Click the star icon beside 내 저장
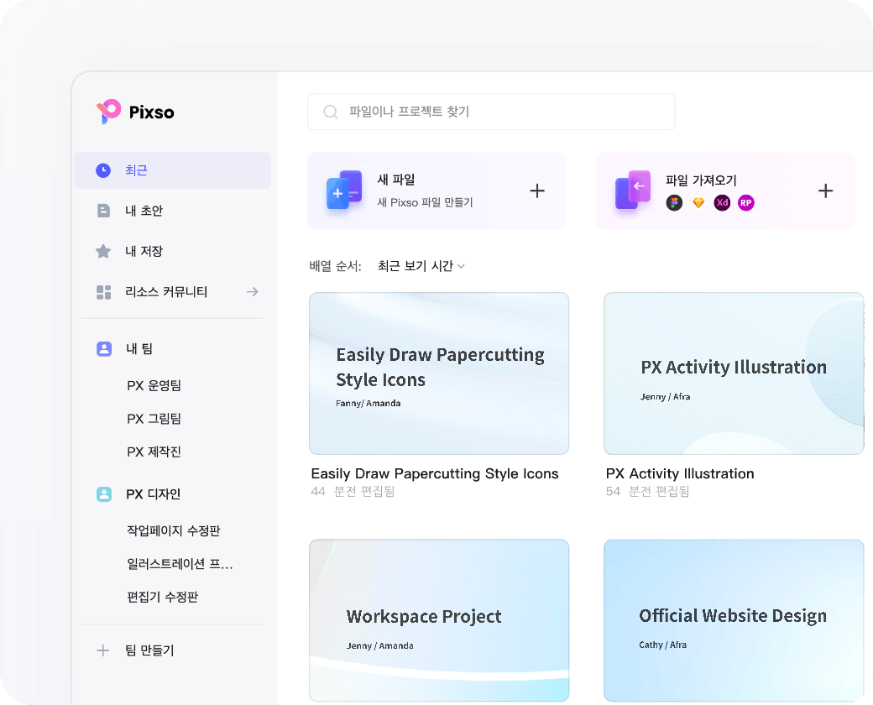This screenshot has width=873, height=705. [x=103, y=251]
